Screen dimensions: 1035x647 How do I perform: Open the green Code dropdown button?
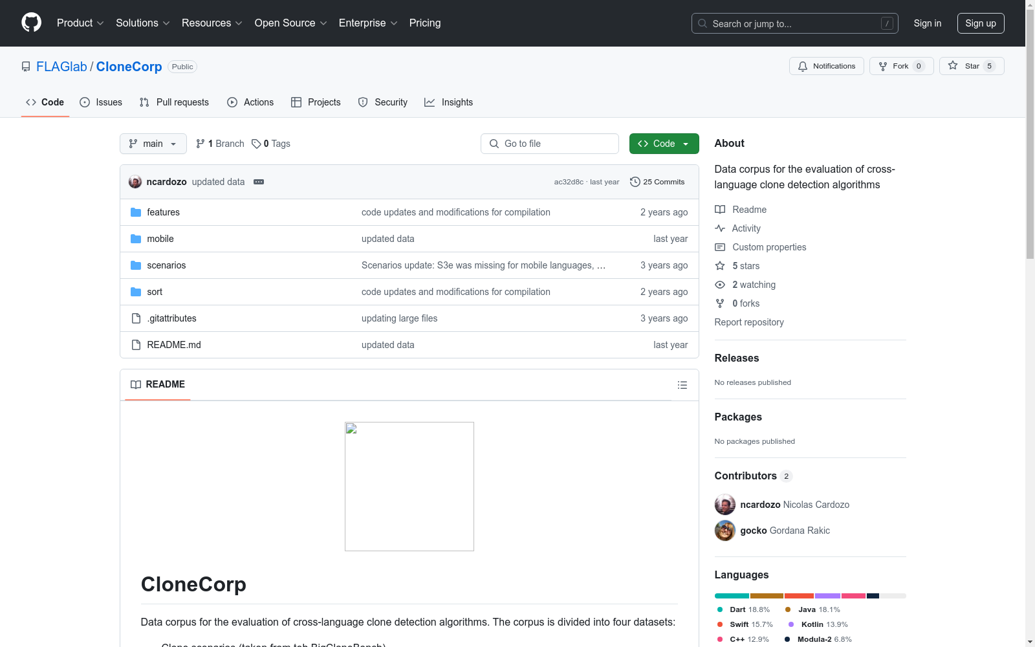[x=664, y=144]
